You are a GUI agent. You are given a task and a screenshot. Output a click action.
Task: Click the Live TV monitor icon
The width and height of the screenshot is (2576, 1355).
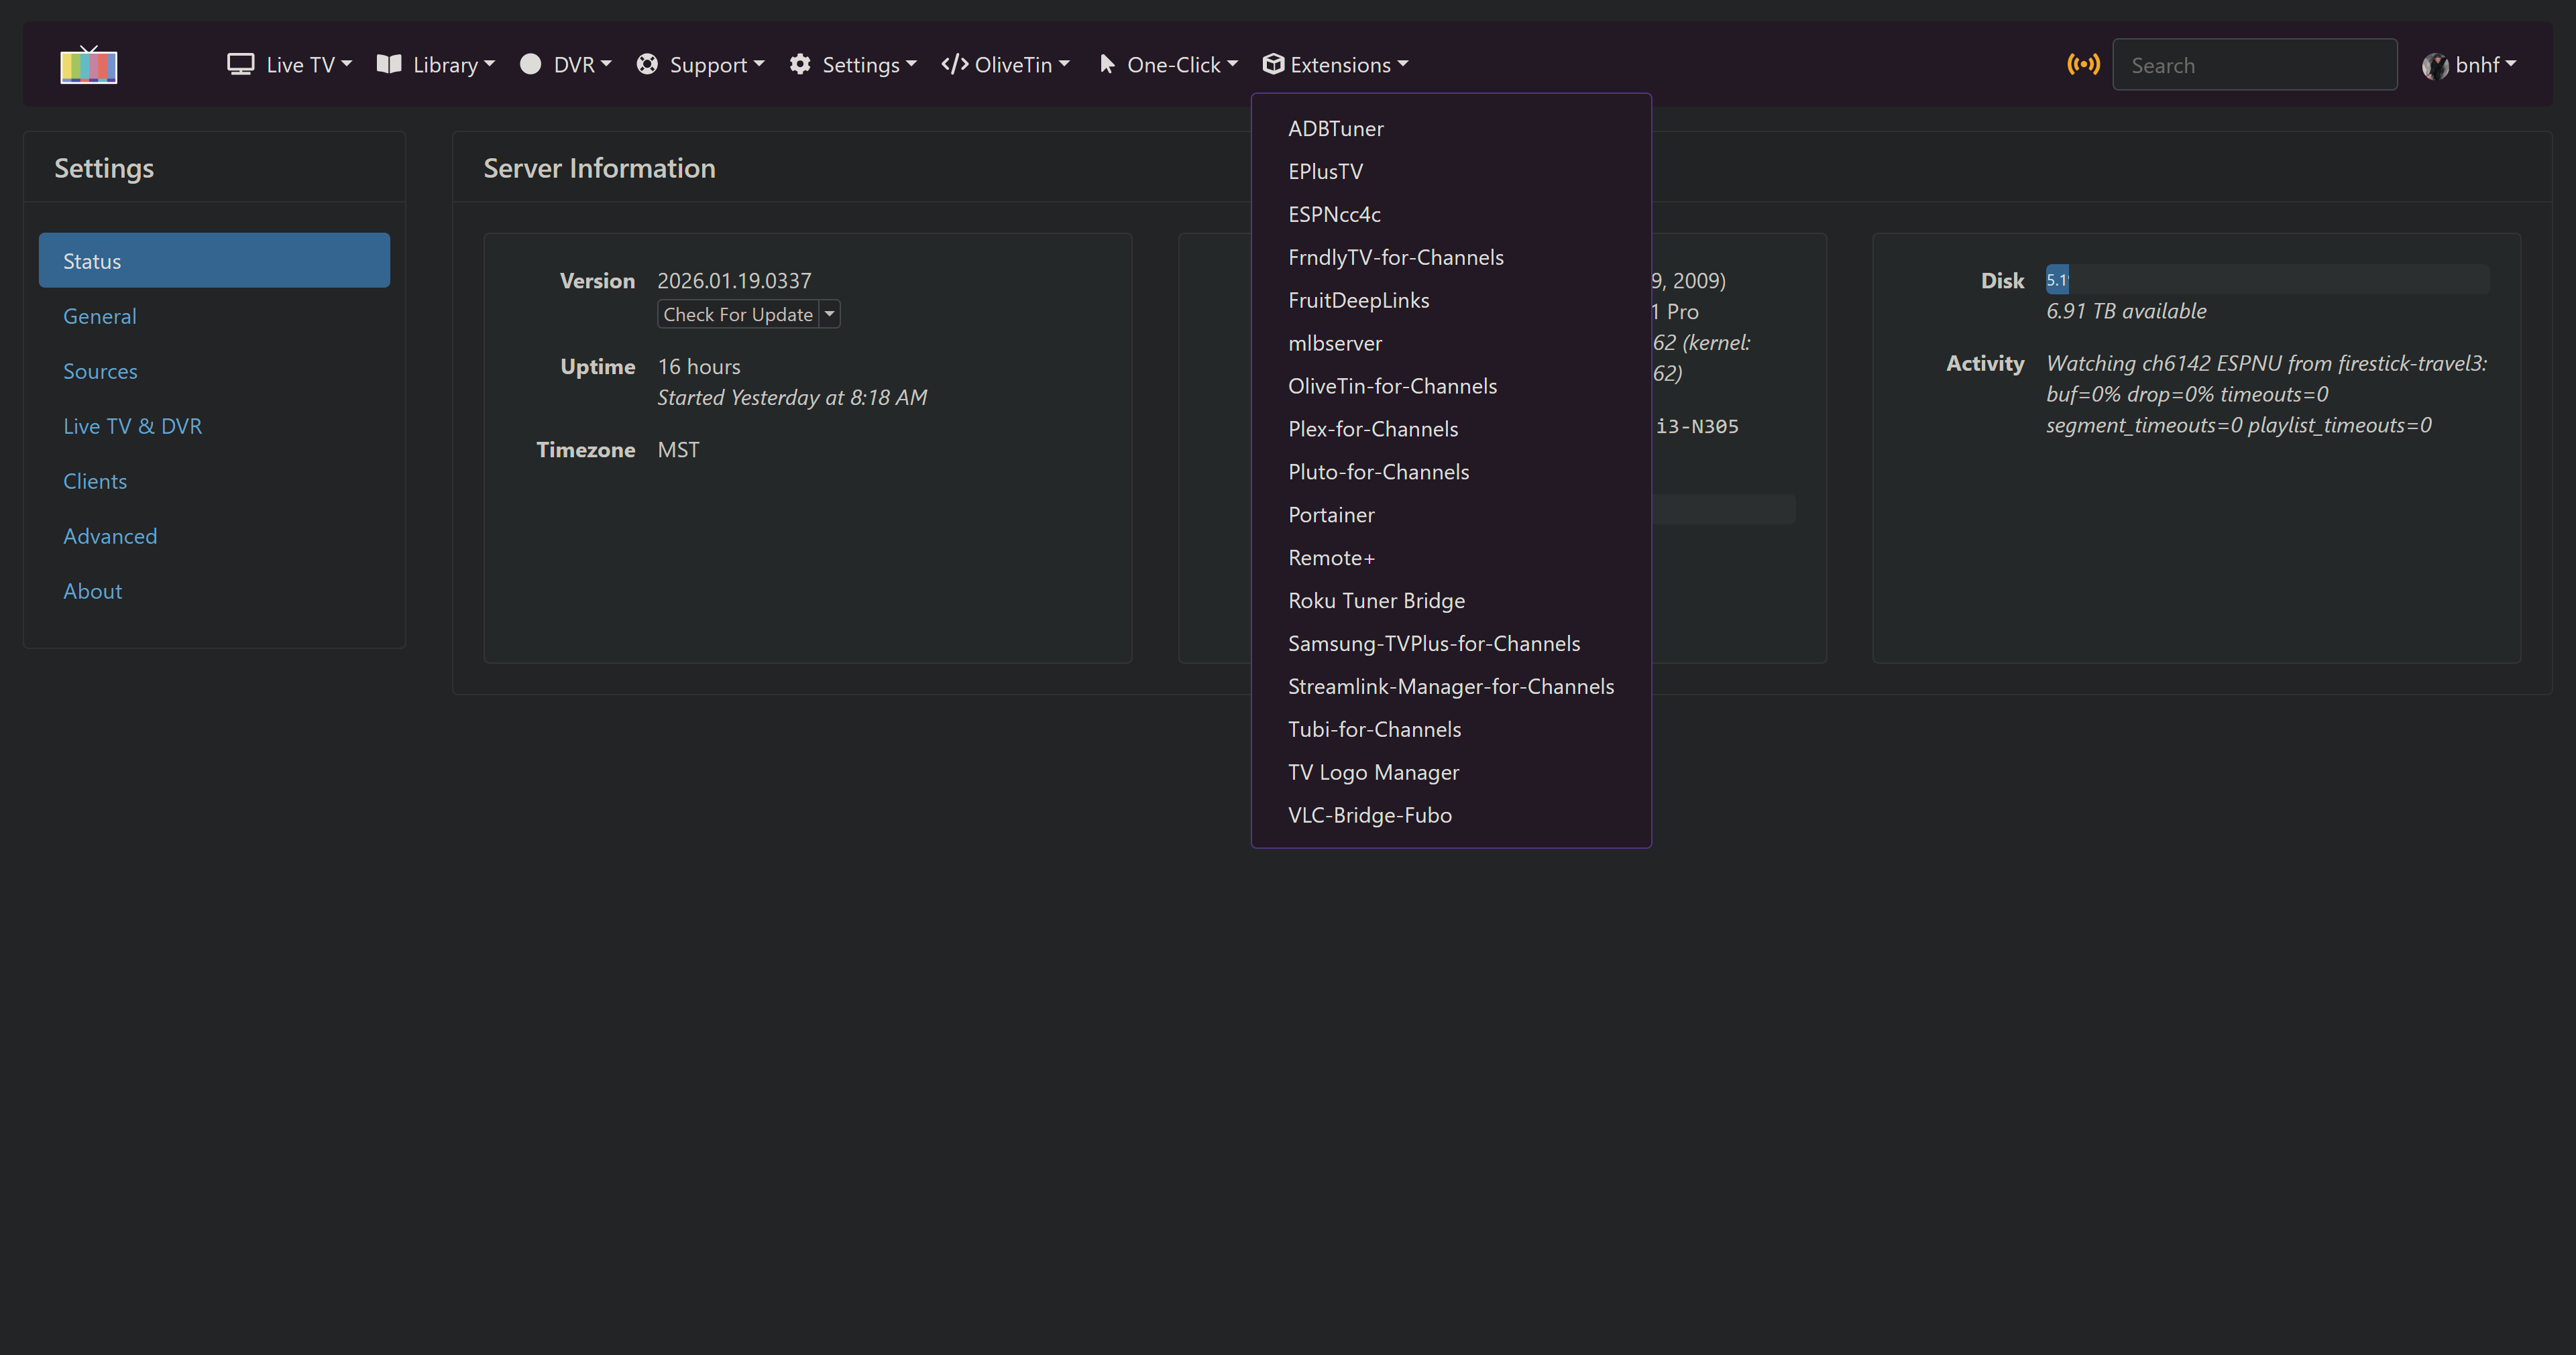[240, 64]
